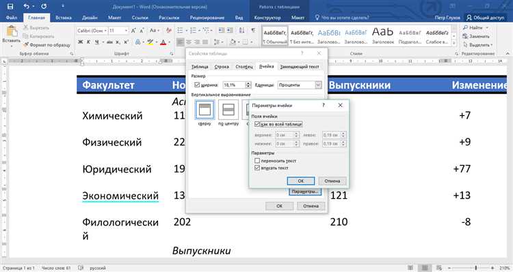Image resolution: width=513 pixels, height=272 pixels.
Task: Toggle underline Ч formatting
Action: [97, 42]
